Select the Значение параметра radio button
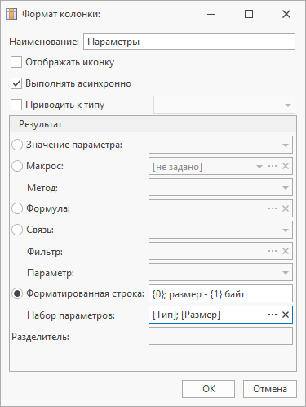This screenshot has width=306, height=407. click(x=17, y=145)
